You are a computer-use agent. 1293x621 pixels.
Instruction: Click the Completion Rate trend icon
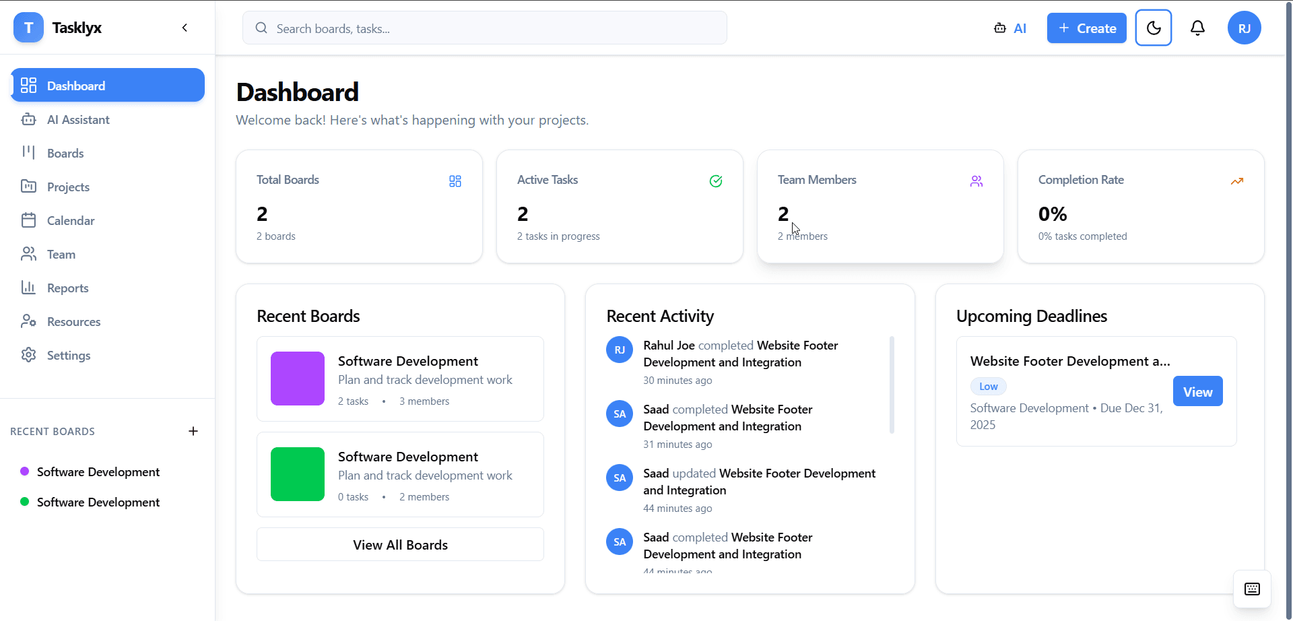[1237, 181]
